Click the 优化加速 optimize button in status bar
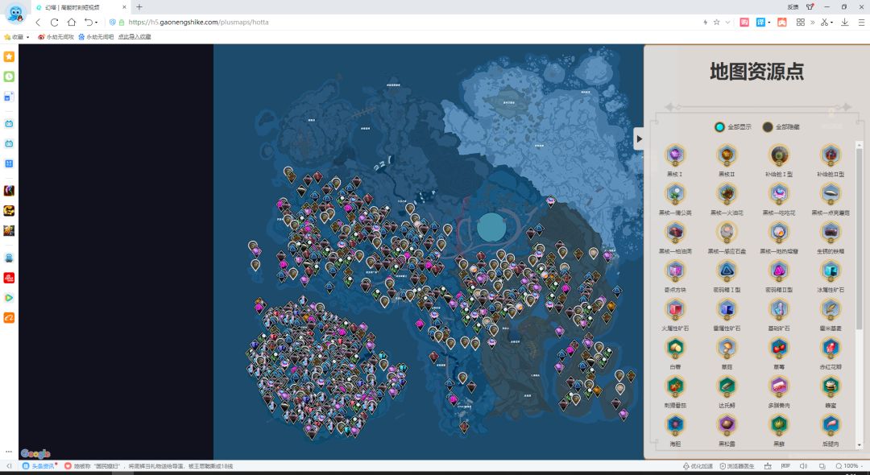 click(698, 466)
